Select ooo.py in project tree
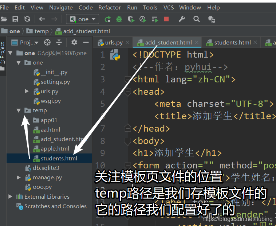 tap(39, 187)
